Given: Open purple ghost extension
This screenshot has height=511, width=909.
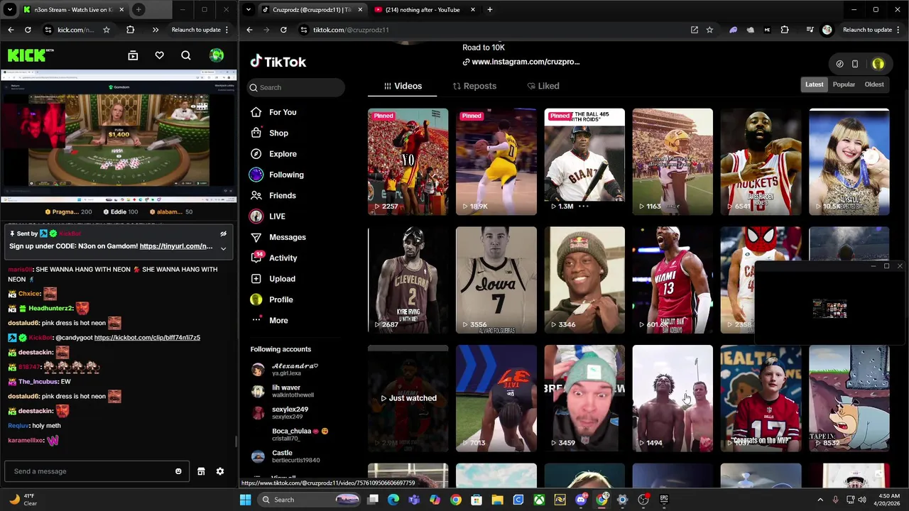Looking at the screenshot, I should pos(733,30).
